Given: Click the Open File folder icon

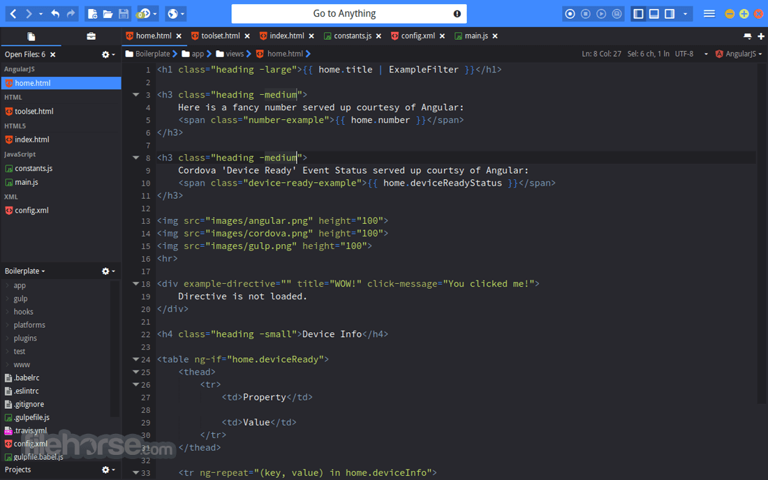Looking at the screenshot, I should 108,13.
